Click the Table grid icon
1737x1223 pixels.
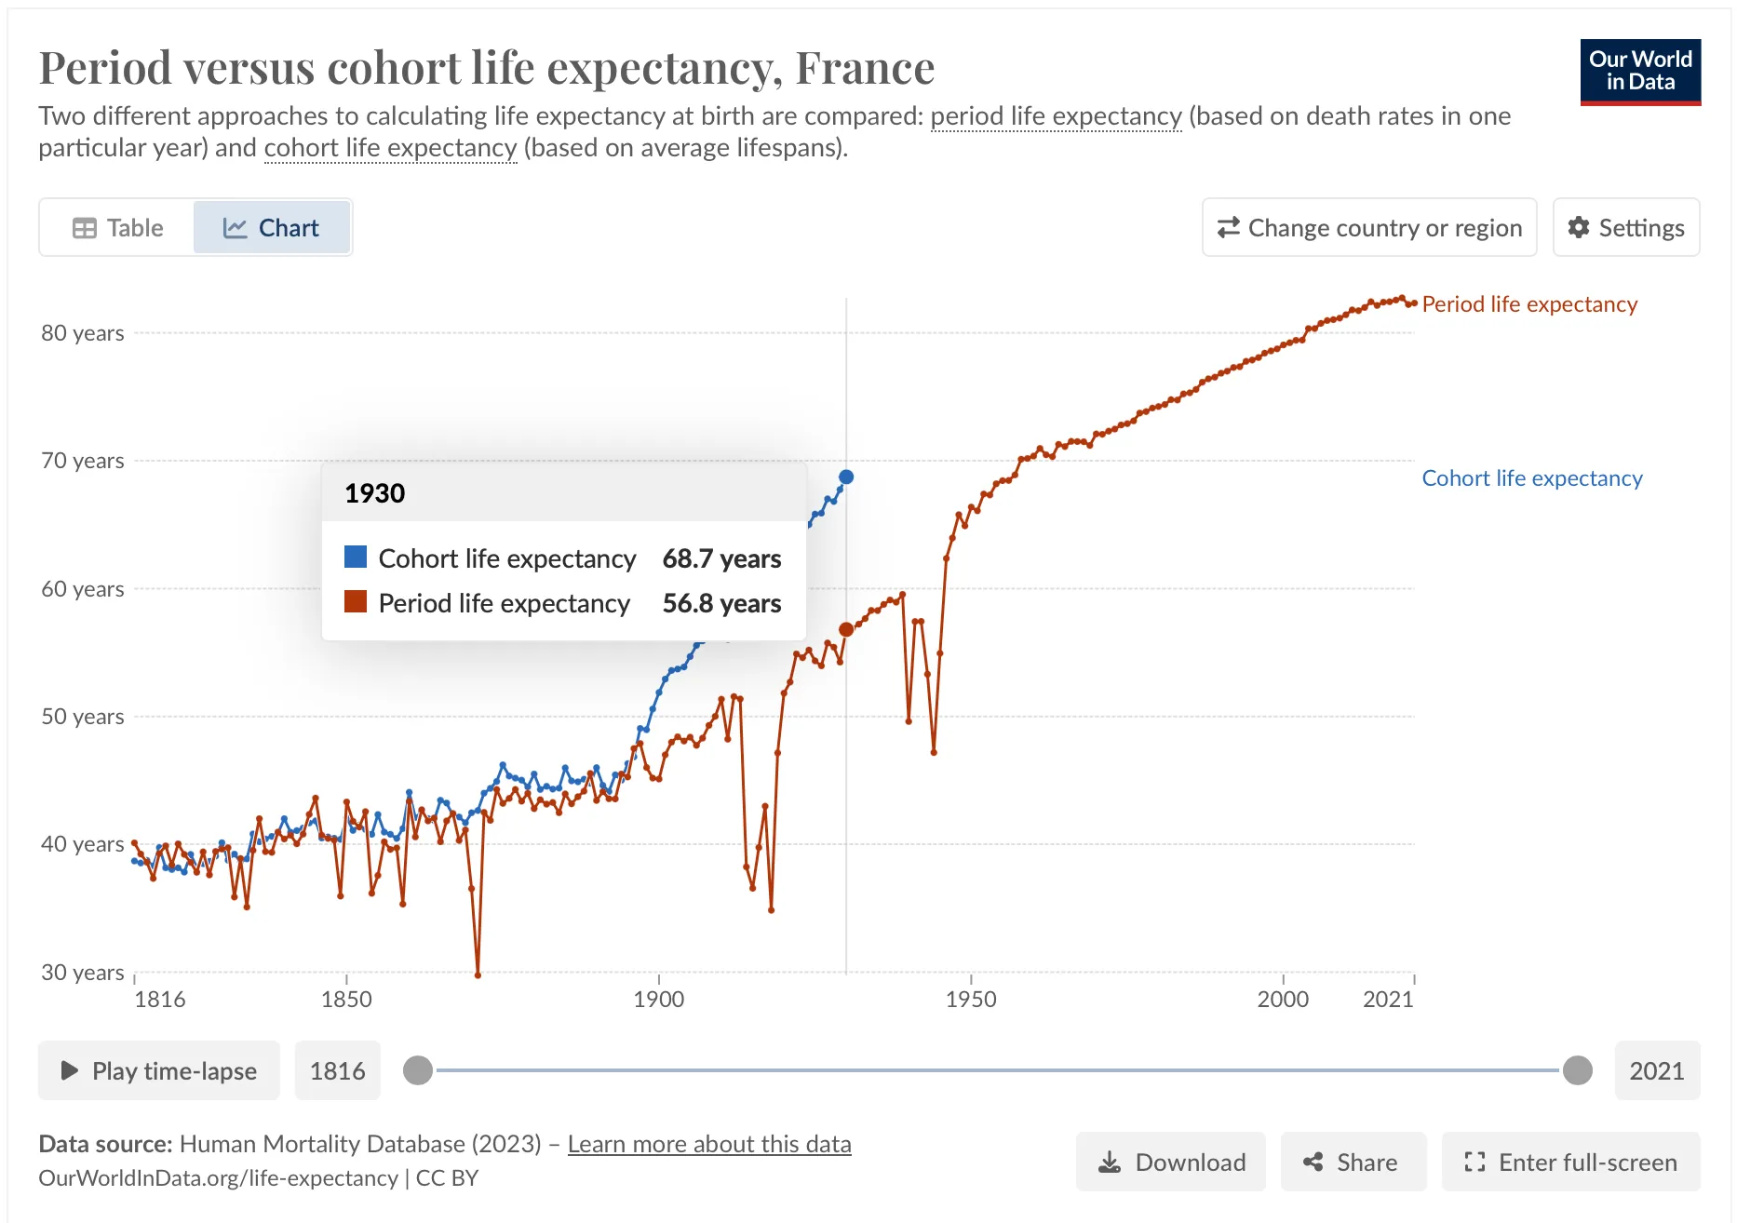(x=84, y=228)
